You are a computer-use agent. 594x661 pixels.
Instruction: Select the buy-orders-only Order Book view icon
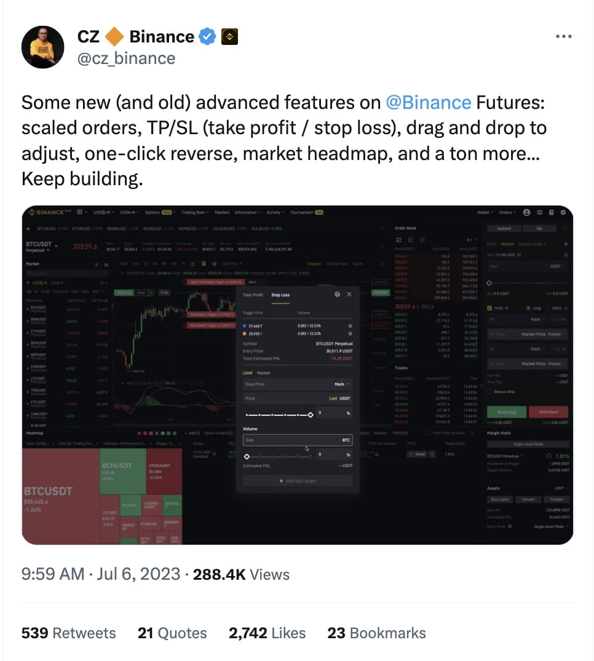411,239
